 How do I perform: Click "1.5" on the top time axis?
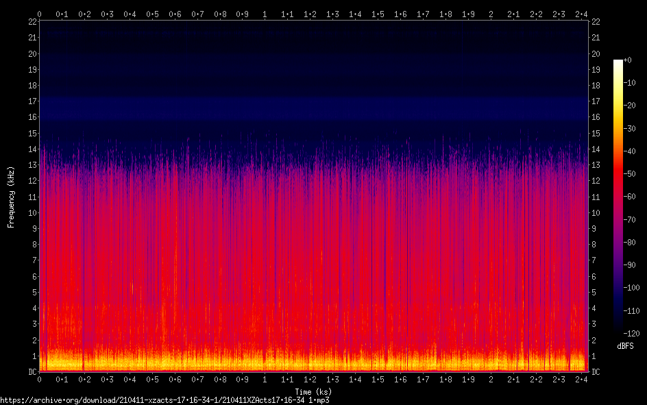tap(378, 14)
